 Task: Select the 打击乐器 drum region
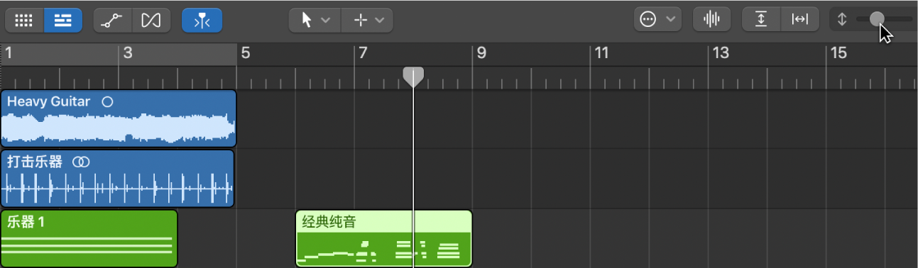pyautogui.click(x=117, y=179)
